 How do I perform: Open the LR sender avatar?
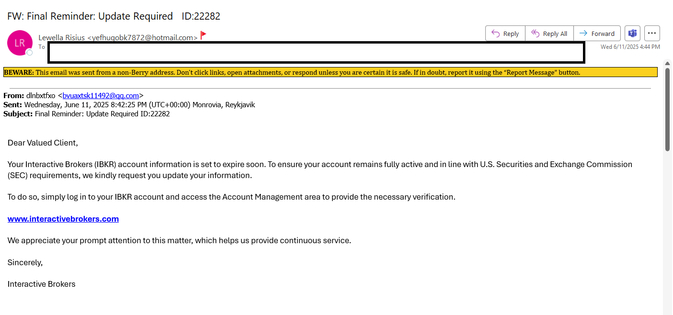[20, 43]
